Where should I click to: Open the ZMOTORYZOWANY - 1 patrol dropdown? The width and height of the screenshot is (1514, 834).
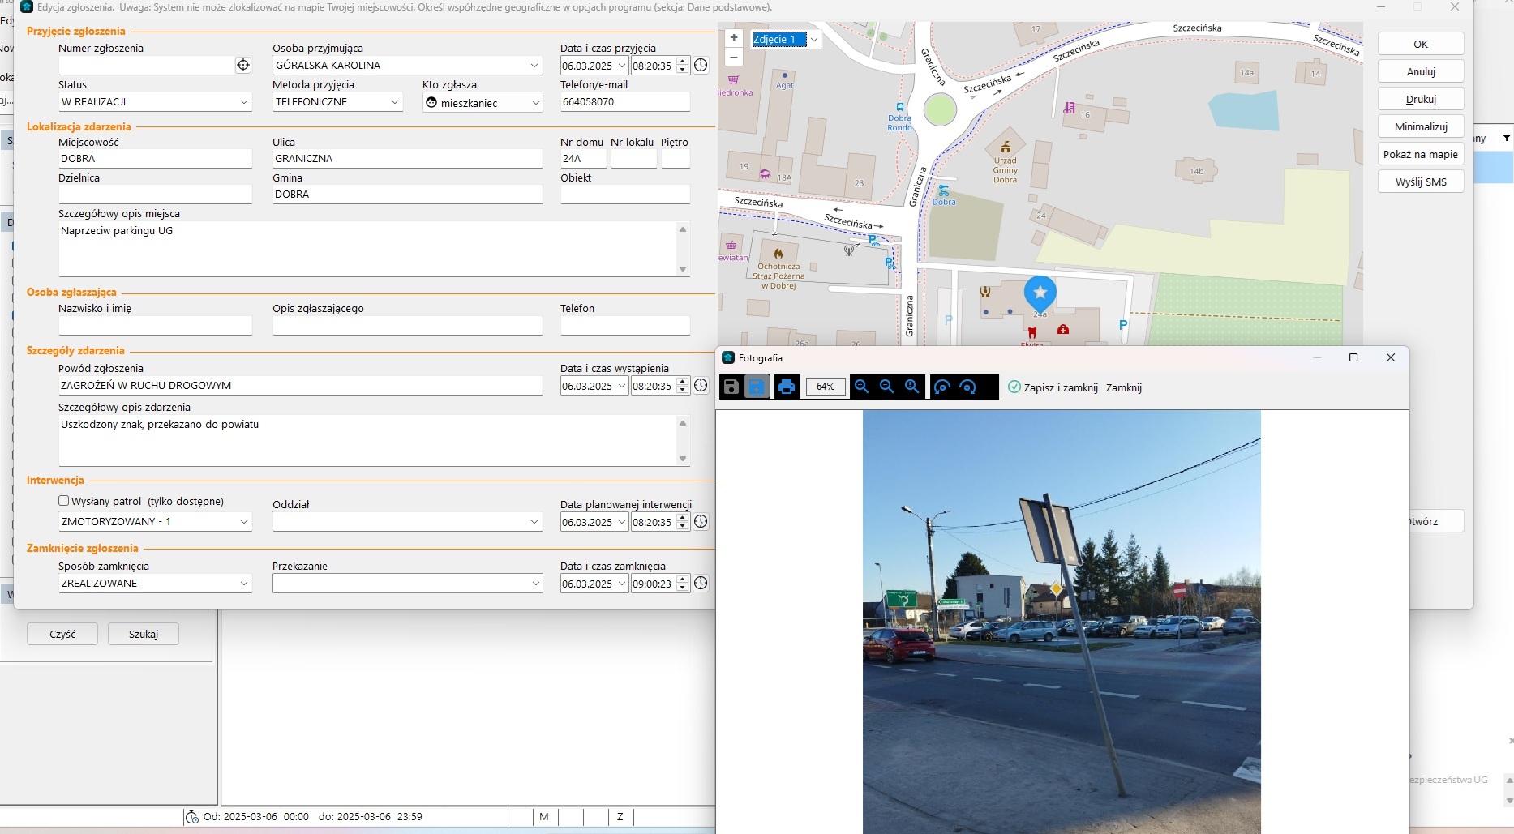[x=244, y=522]
